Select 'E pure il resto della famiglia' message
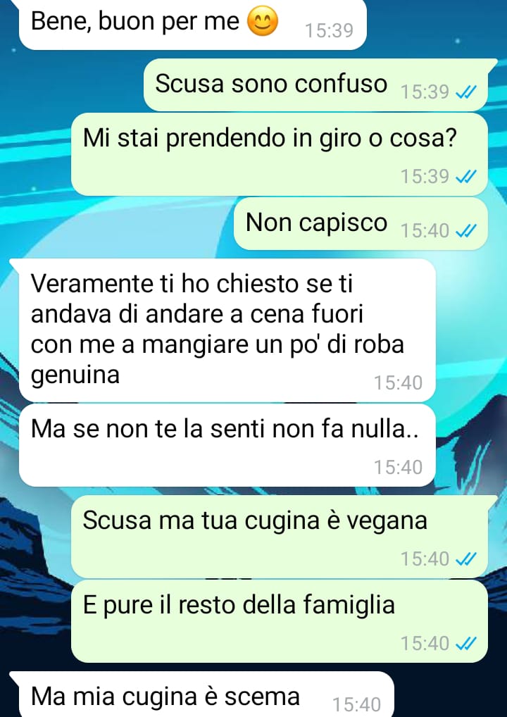Viewport: 507px width, 717px height. coord(280,621)
